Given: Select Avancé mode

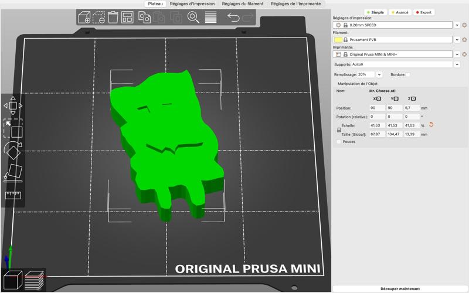Looking at the screenshot, I should click(400, 12).
